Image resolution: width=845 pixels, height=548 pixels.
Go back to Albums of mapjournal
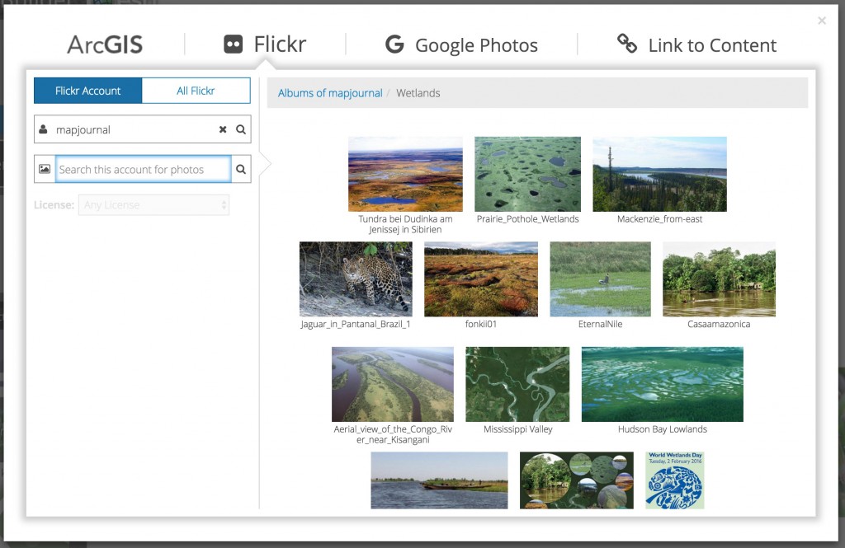pos(330,93)
